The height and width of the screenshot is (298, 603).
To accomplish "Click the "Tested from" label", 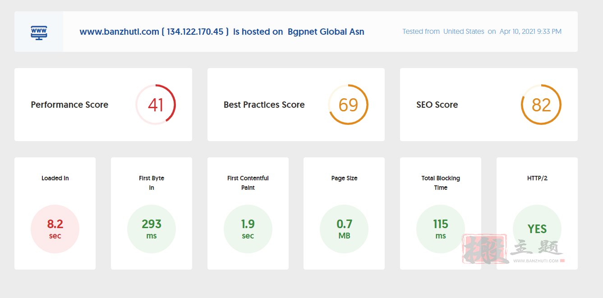I will (421, 32).
